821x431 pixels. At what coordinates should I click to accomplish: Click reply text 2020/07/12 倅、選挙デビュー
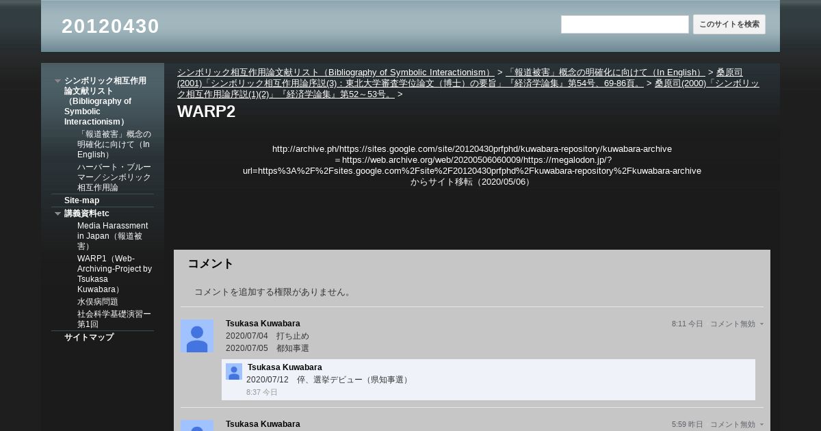(328, 380)
